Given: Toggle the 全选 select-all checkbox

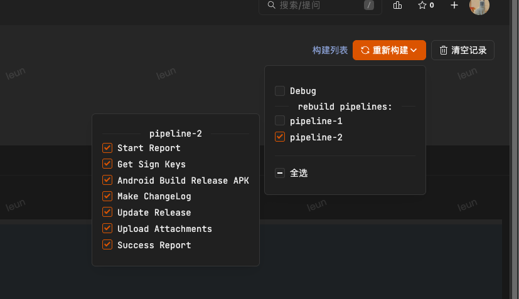Looking at the screenshot, I should point(280,173).
